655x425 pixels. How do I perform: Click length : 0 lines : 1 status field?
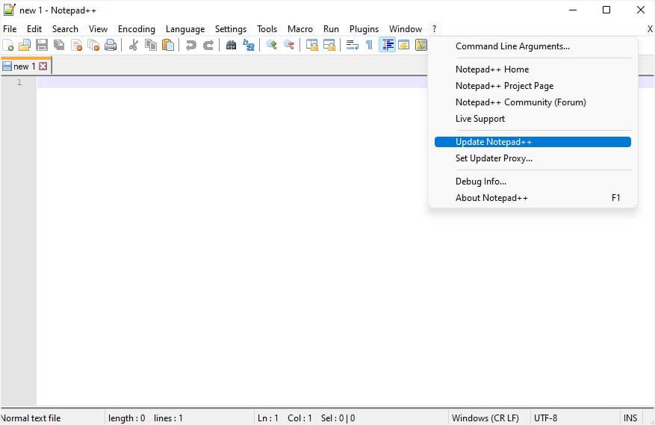179,418
